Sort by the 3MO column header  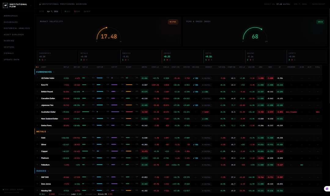click(261, 67)
